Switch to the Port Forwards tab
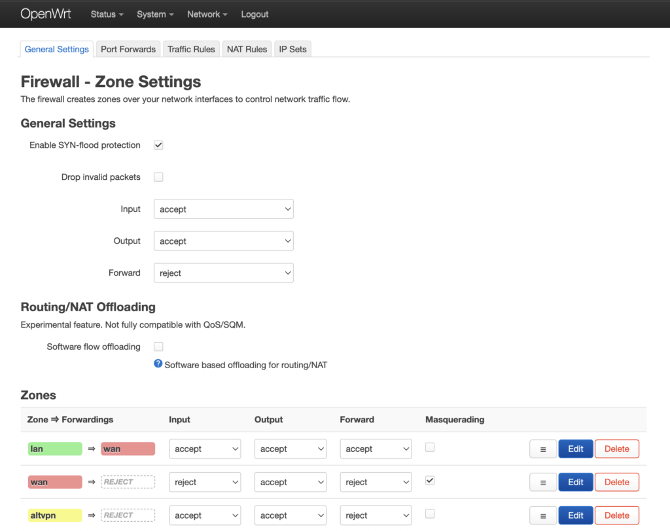The width and height of the screenshot is (670, 531). pos(128,49)
